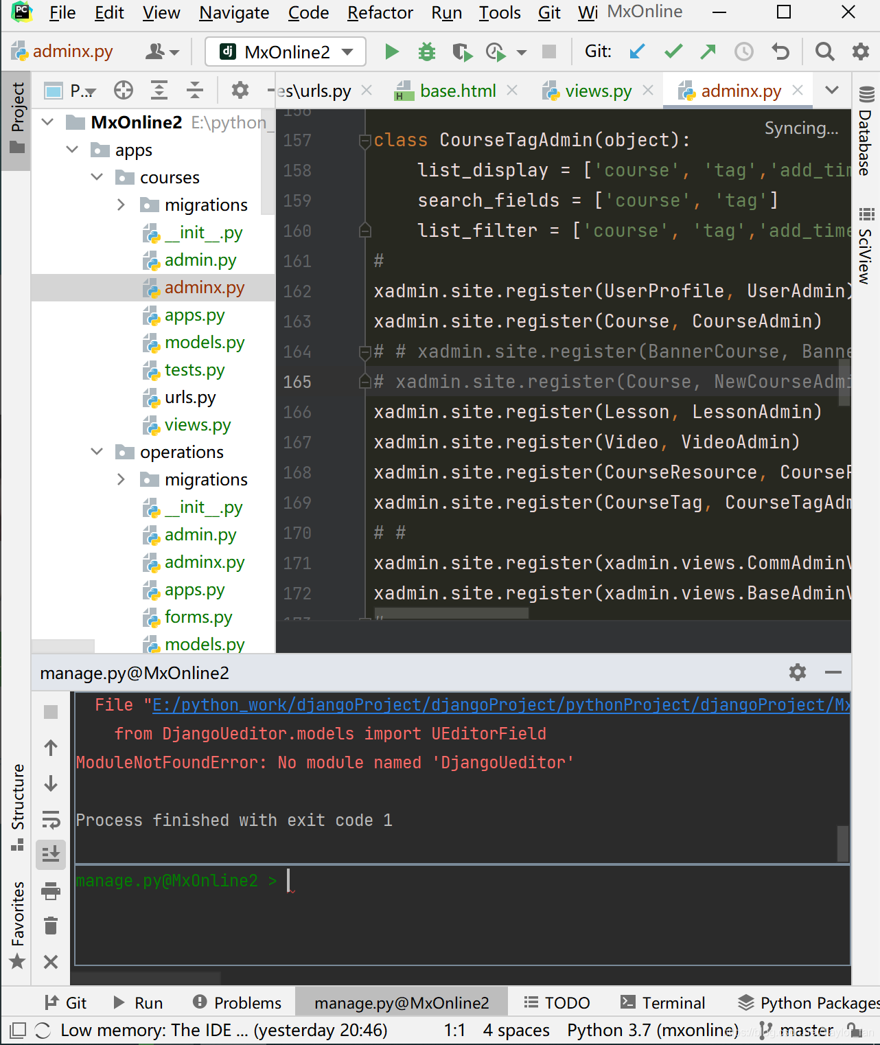Screen dimensions: 880x1045
Task: Collapse the courses folder
Action: 97,177
